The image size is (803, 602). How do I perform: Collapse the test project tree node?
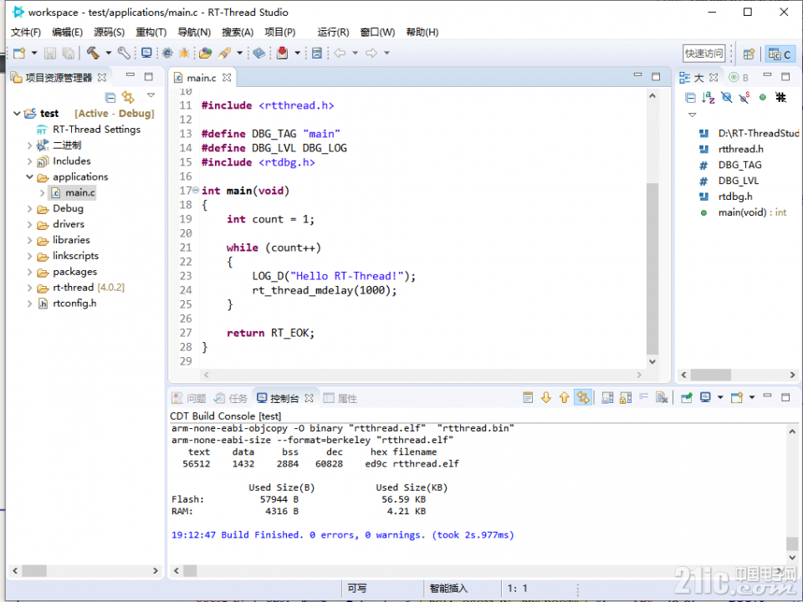coord(17,113)
